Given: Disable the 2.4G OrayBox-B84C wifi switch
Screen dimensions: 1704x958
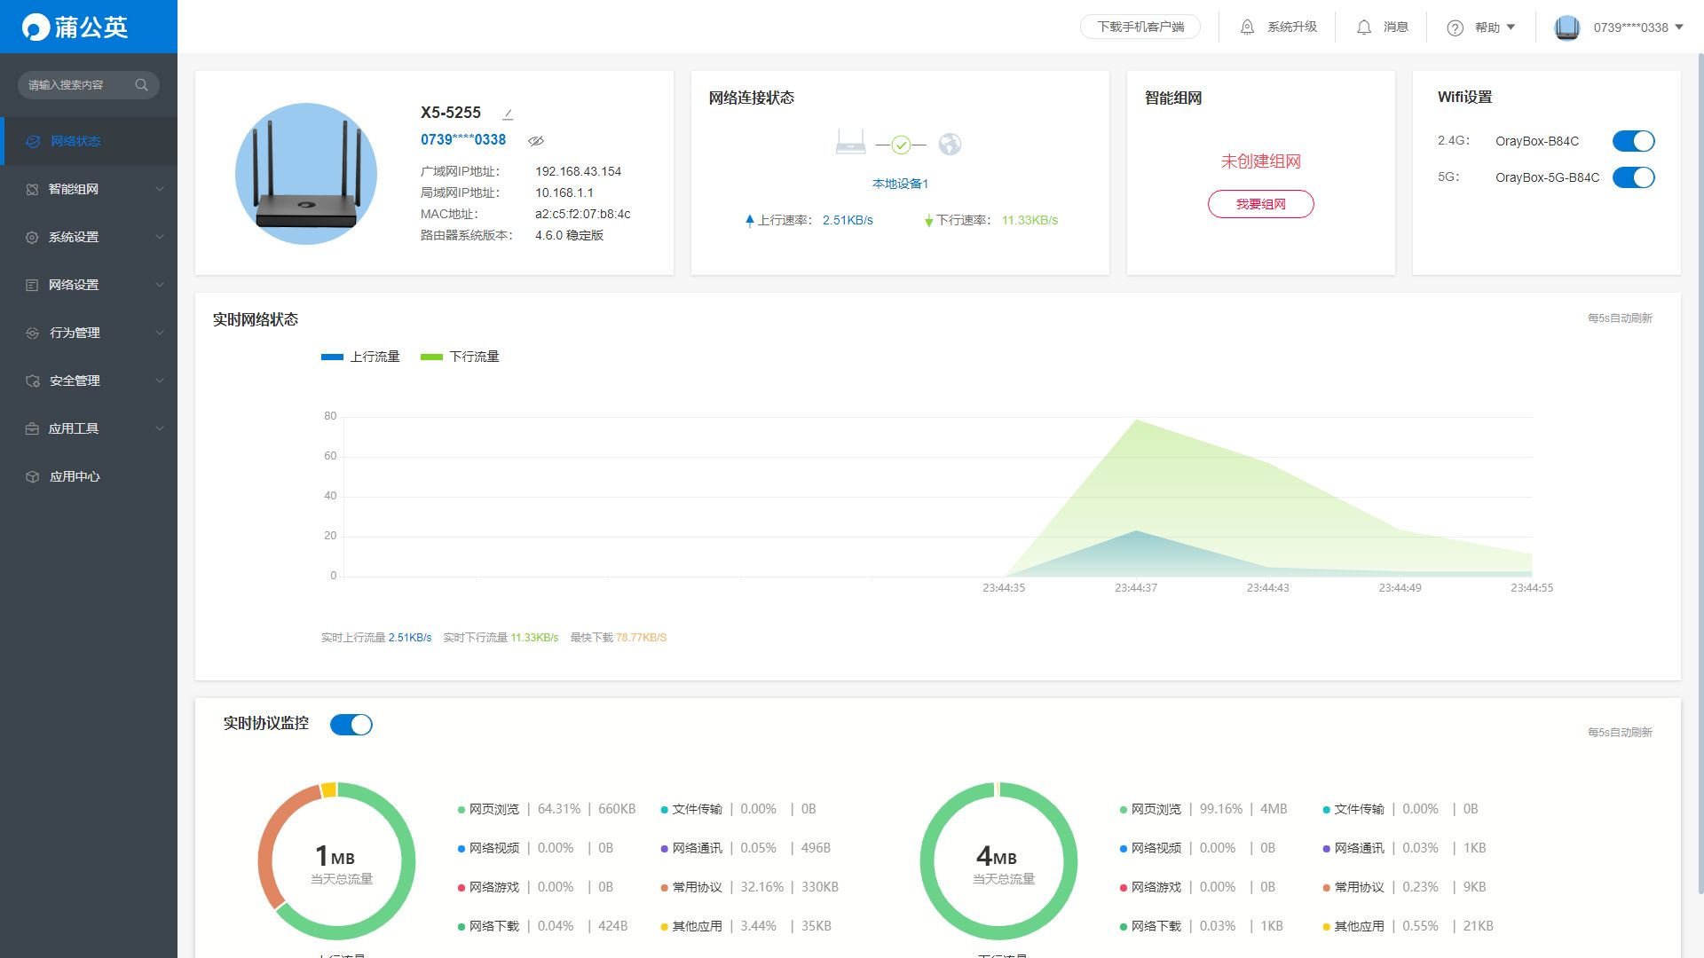Looking at the screenshot, I should [1633, 141].
